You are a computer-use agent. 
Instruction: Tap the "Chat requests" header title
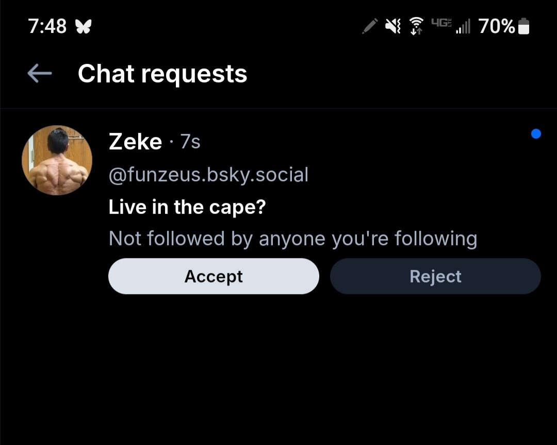point(162,74)
